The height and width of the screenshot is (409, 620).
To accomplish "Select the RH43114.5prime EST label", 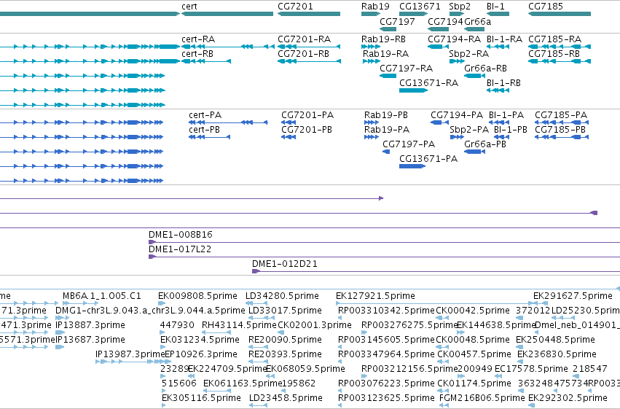I will [239, 325].
